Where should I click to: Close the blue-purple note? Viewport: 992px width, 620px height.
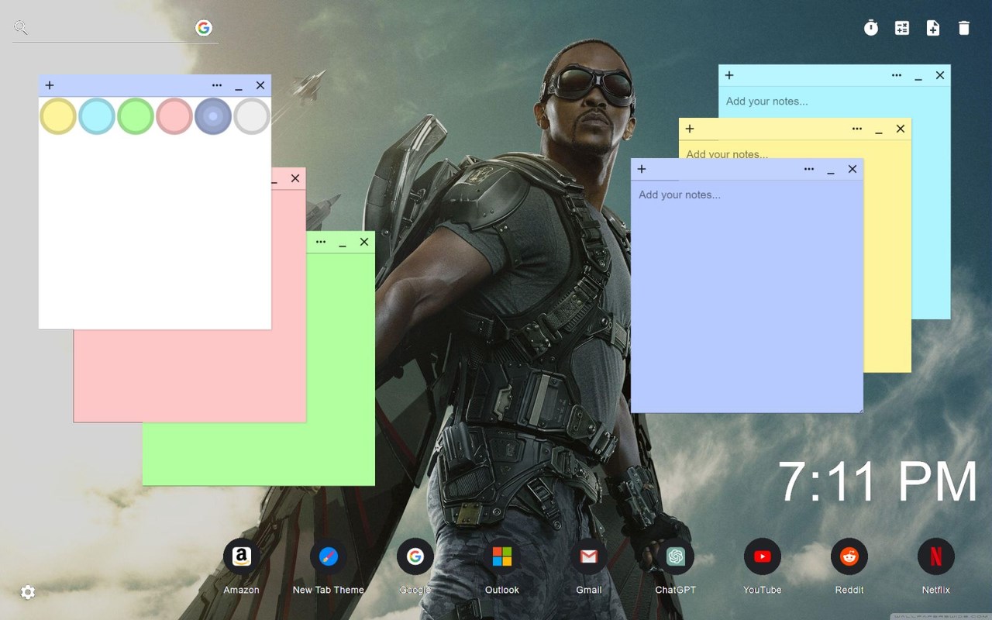(852, 169)
